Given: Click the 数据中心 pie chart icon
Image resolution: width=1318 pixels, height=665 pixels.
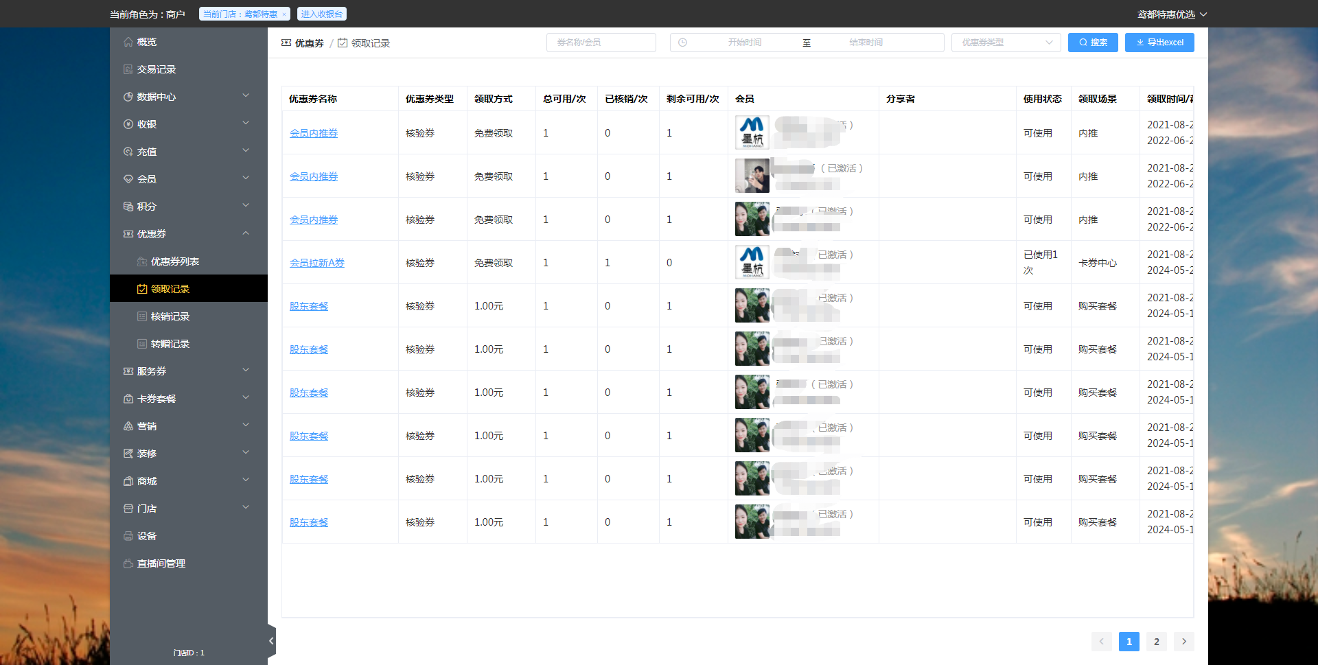Looking at the screenshot, I should tap(128, 97).
